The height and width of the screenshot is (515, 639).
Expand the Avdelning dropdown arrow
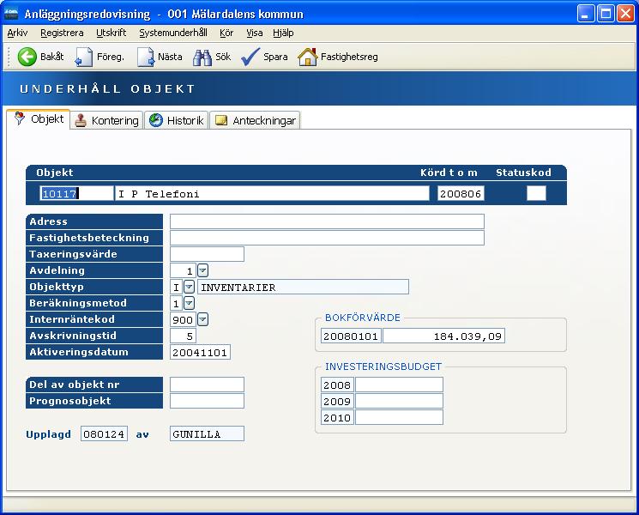pos(202,270)
